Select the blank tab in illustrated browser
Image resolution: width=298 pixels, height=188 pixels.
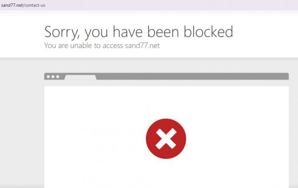pyautogui.click(x=80, y=77)
